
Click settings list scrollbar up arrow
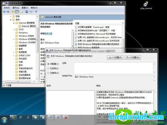[123, 23]
